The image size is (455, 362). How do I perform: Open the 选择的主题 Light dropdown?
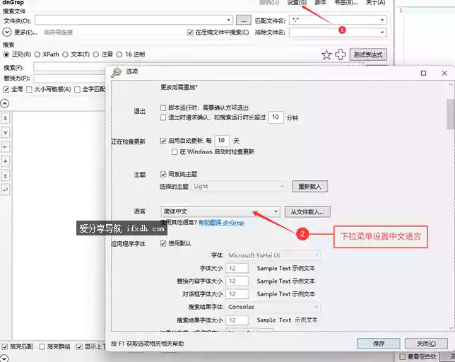(x=239, y=187)
